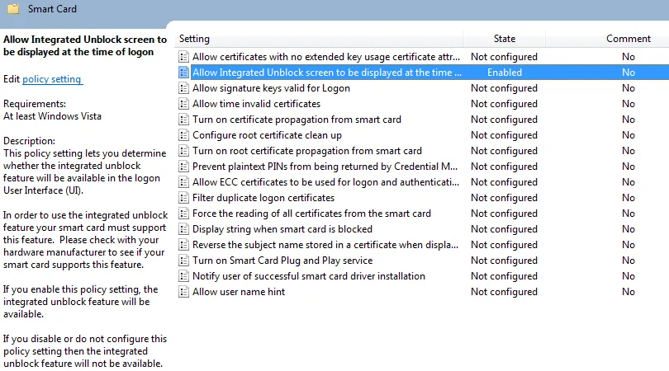This screenshot has height=371, width=669.
Task: Select 'Turn on Smart Card Plug and Play service' text
Action: click(x=282, y=261)
